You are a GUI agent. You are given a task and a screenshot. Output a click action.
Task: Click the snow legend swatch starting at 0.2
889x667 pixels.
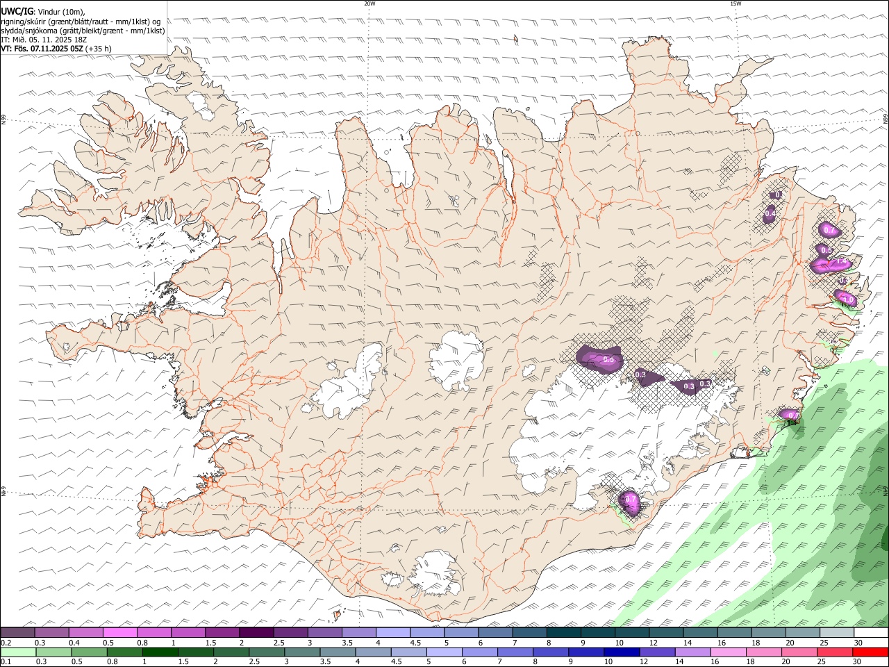click(17, 632)
